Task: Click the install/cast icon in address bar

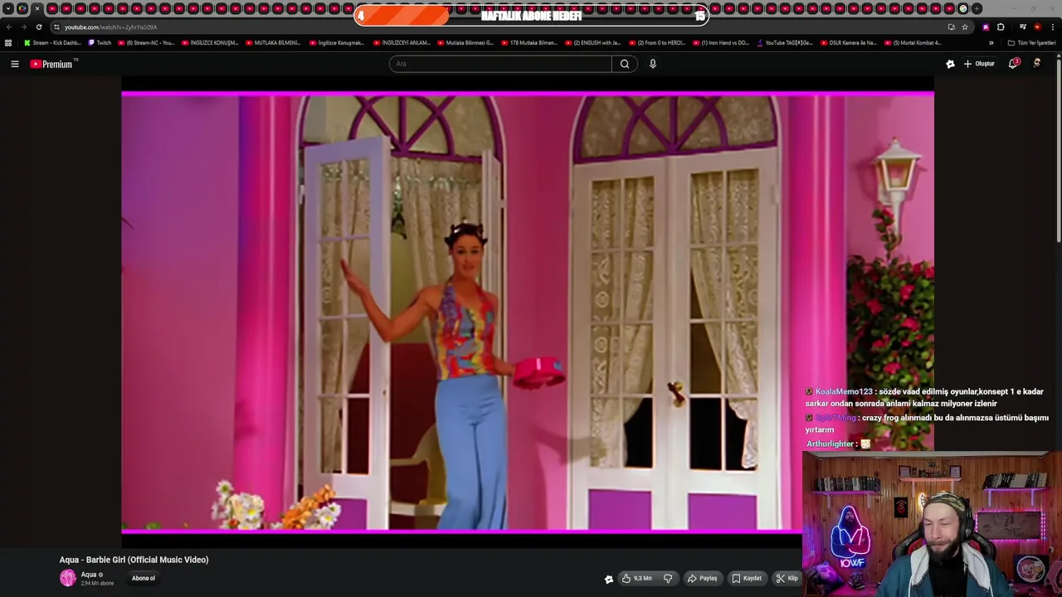Action: tap(952, 27)
